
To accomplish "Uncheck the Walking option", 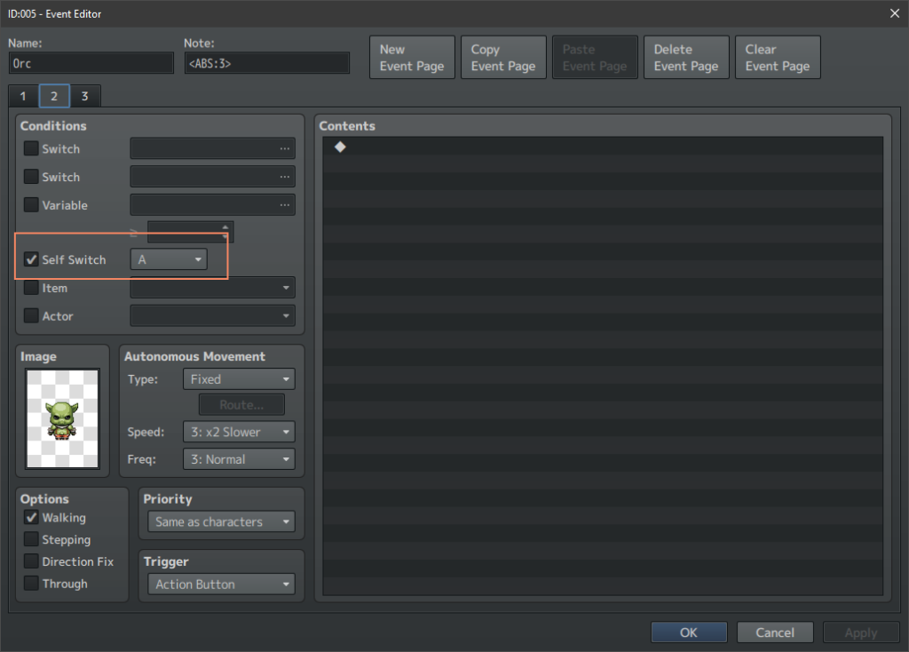I will (31, 517).
